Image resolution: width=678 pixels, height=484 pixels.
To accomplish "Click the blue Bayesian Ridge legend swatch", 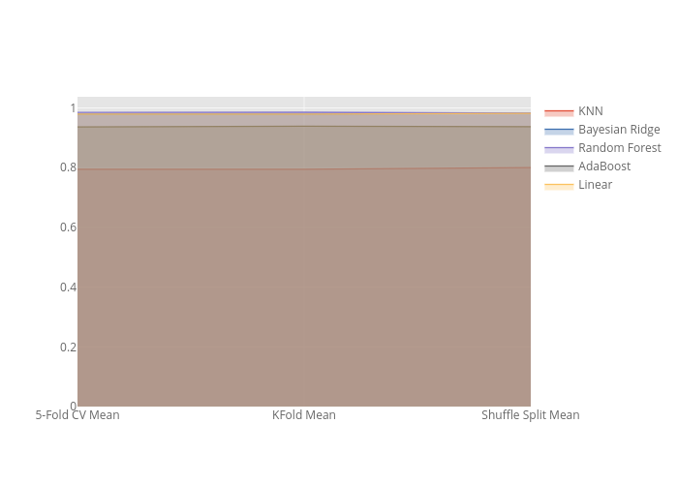I will click(559, 131).
